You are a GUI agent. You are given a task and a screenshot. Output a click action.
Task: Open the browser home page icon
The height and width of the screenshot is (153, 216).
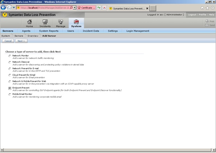tap(202, 8)
